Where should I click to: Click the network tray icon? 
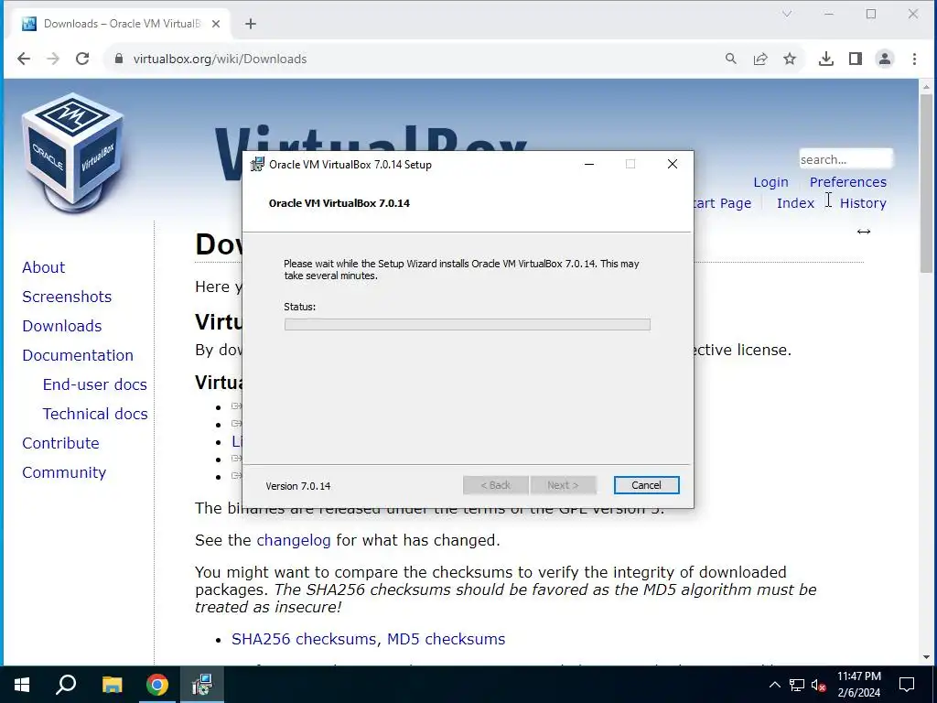797,685
